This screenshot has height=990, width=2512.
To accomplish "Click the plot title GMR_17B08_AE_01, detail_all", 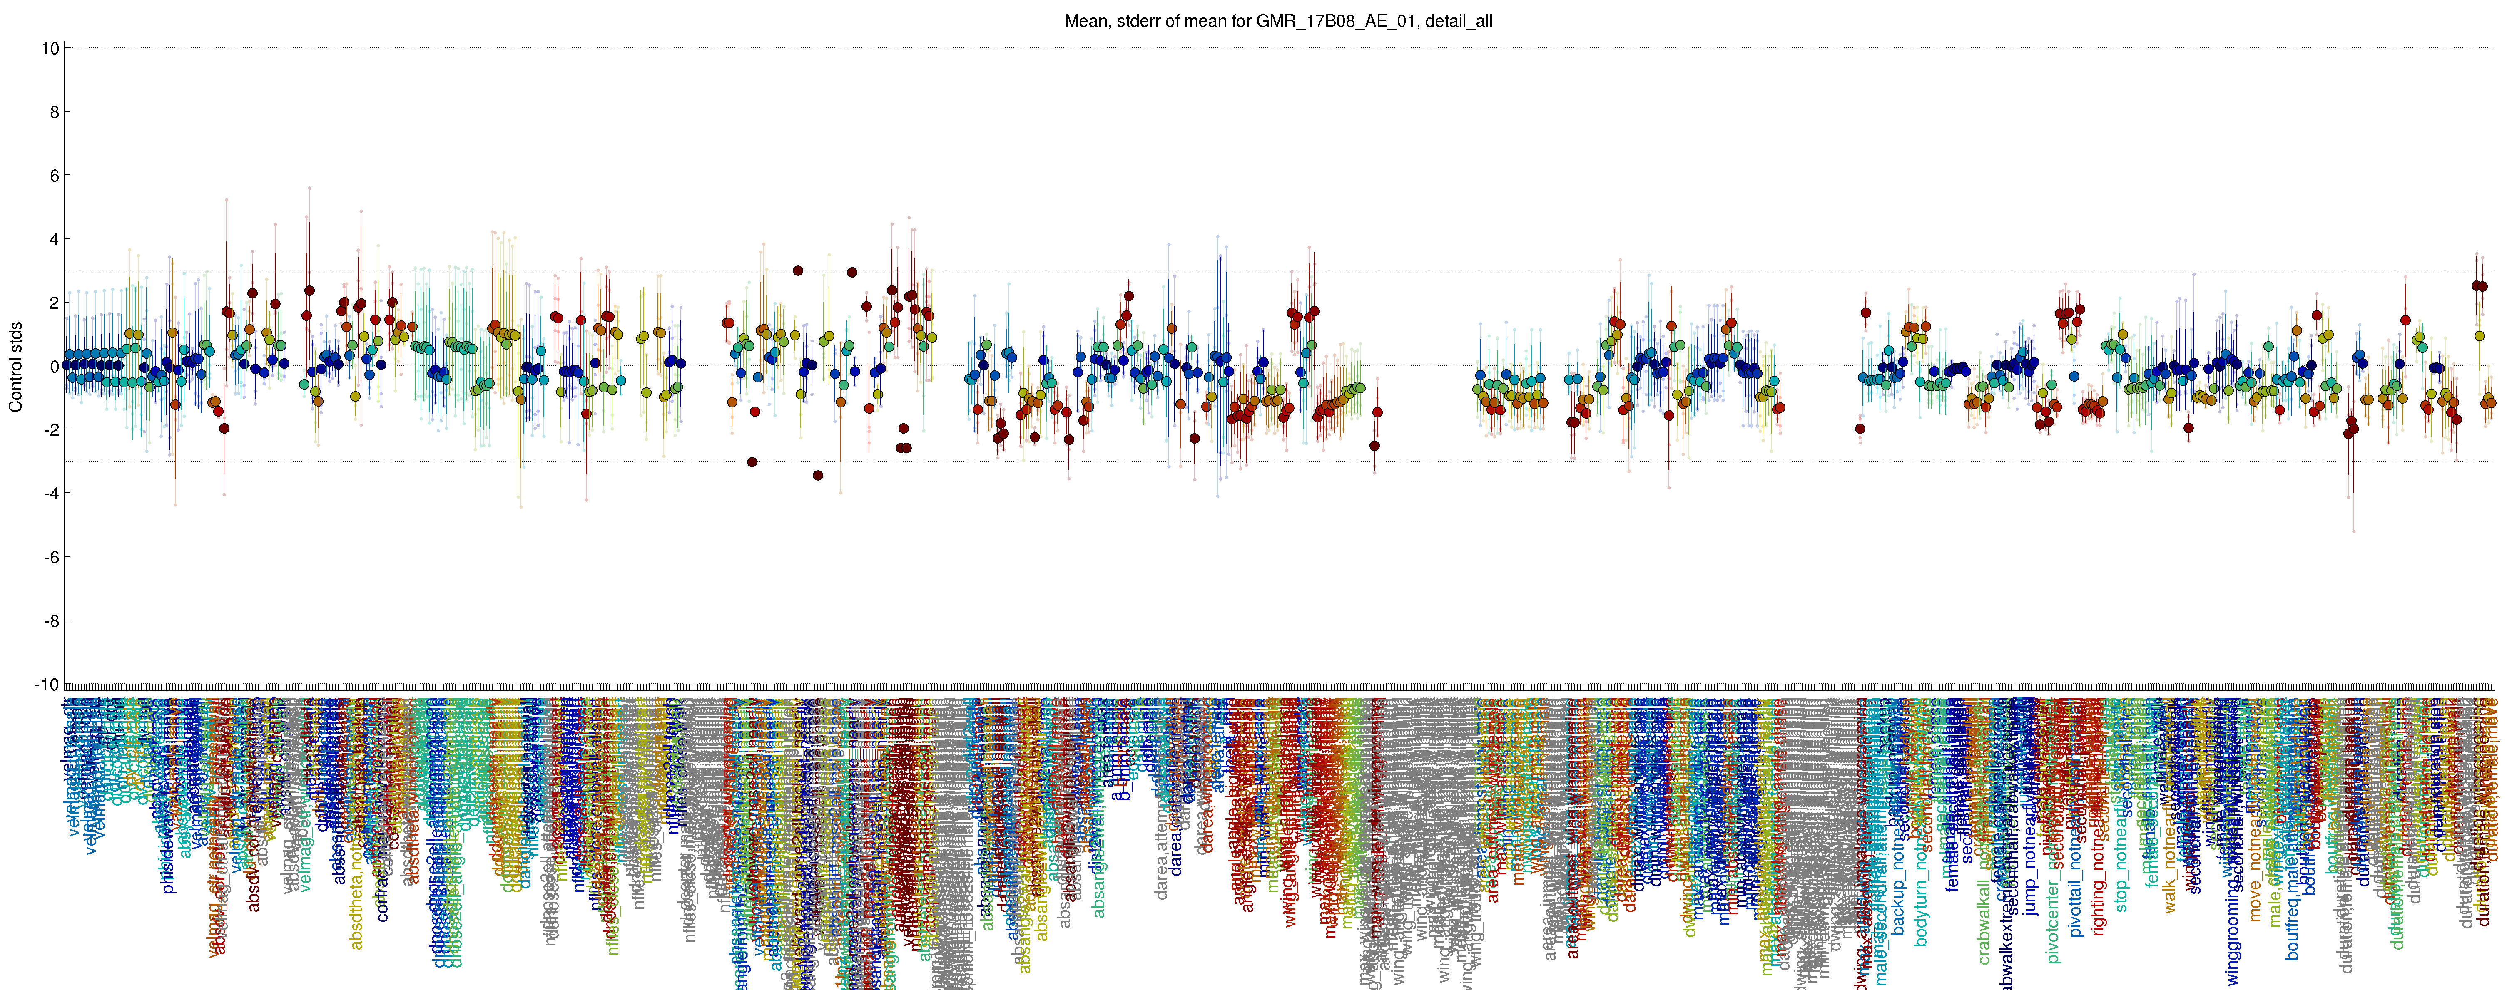I will 1278,20.
